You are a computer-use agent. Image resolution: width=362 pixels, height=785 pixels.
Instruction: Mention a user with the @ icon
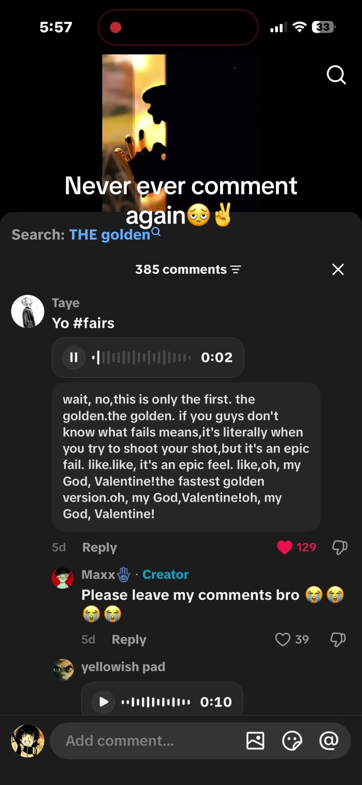click(x=329, y=740)
